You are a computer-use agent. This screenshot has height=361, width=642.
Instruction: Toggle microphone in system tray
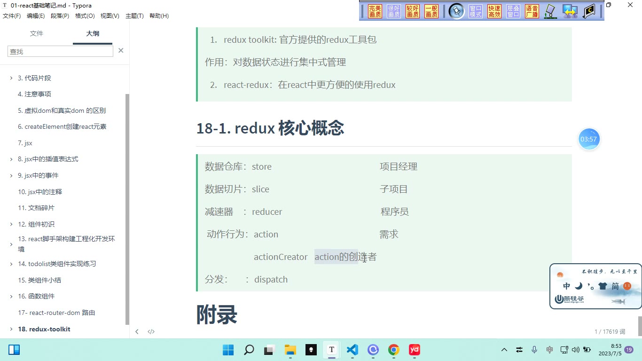pos(534,350)
